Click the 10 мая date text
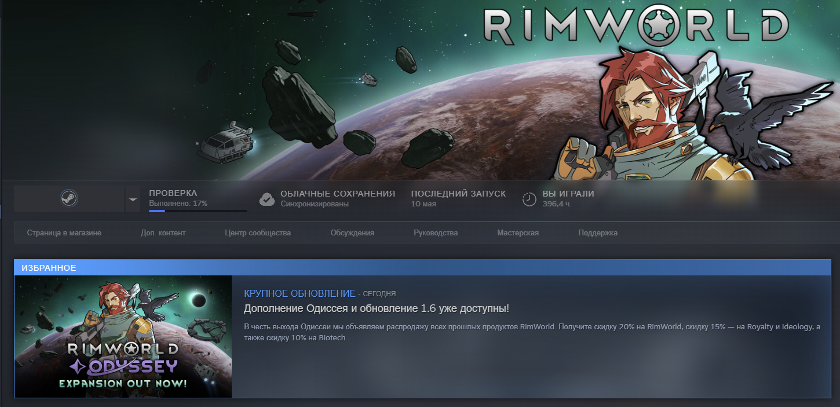The height and width of the screenshot is (407, 840). pos(423,204)
